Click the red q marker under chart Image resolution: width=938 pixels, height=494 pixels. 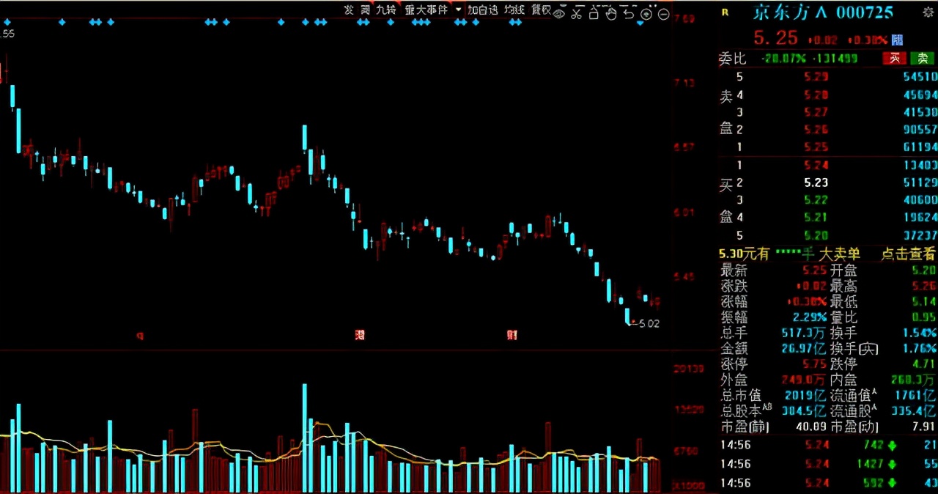point(140,336)
